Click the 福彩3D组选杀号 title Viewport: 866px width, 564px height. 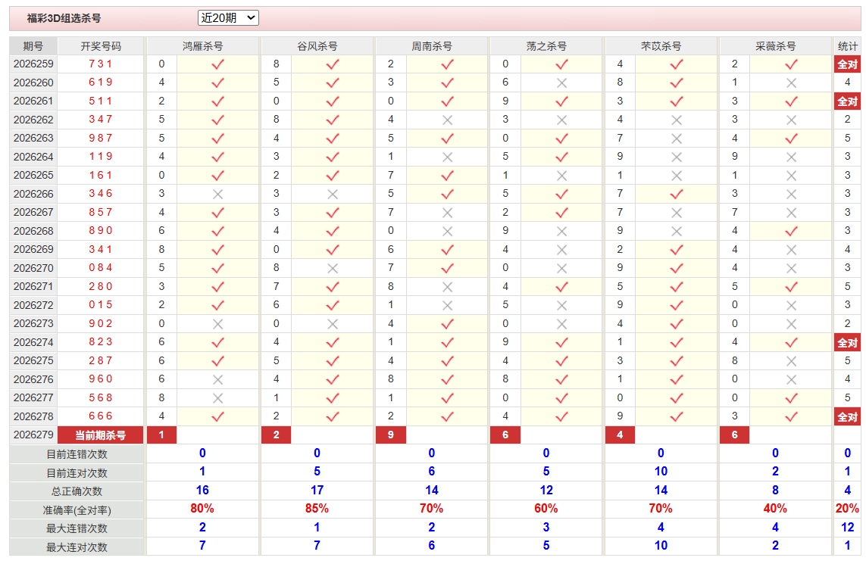(x=64, y=18)
